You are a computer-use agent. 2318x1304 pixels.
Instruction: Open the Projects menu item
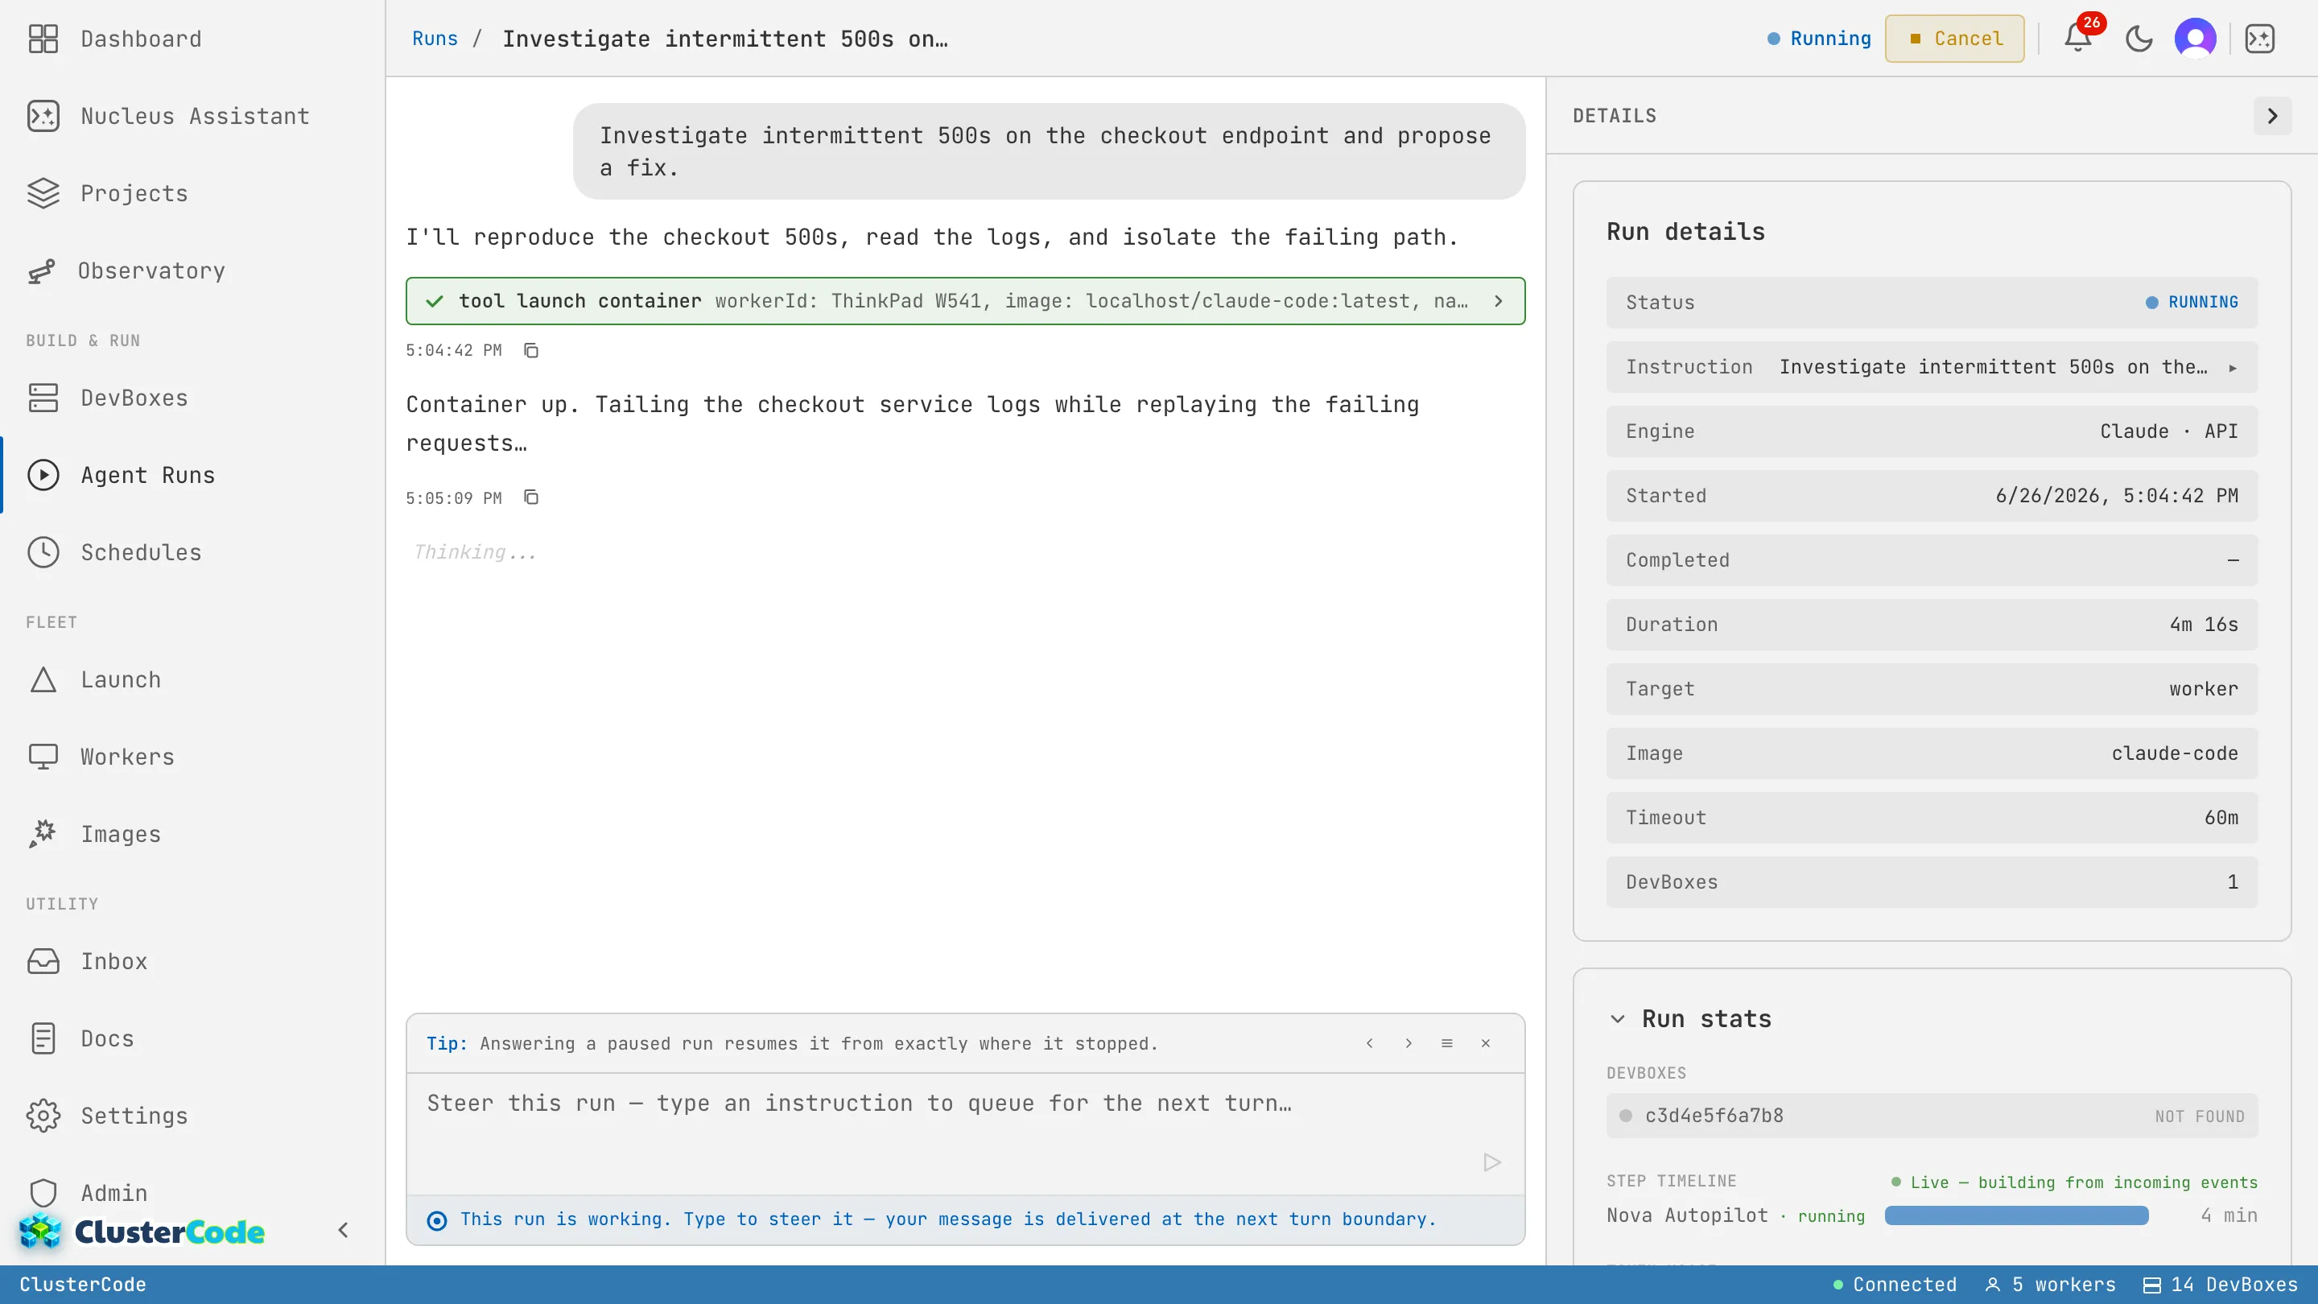[x=134, y=193]
